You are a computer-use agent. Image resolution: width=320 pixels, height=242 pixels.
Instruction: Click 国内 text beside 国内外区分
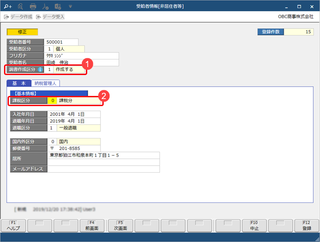click(x=64, y=142)
